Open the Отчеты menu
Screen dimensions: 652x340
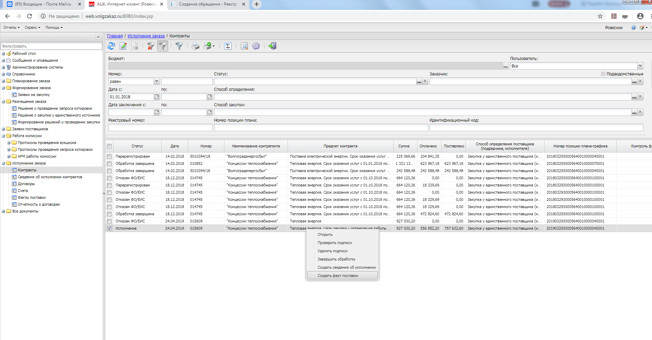point(11,27)
